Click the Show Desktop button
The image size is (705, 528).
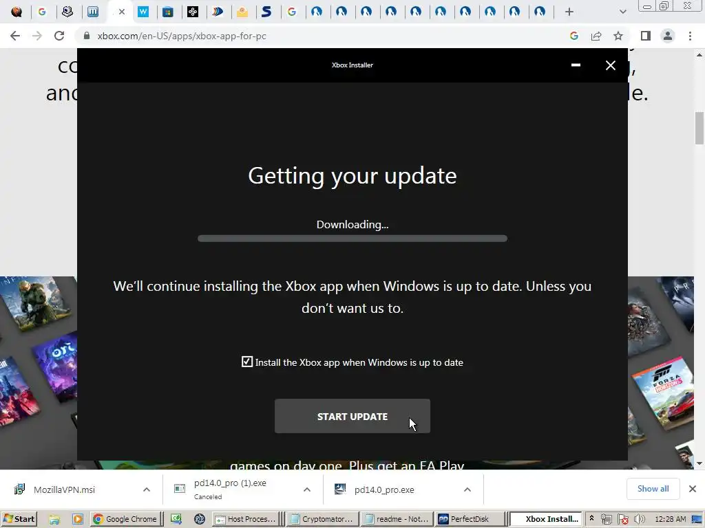click(x=697, y=519)
